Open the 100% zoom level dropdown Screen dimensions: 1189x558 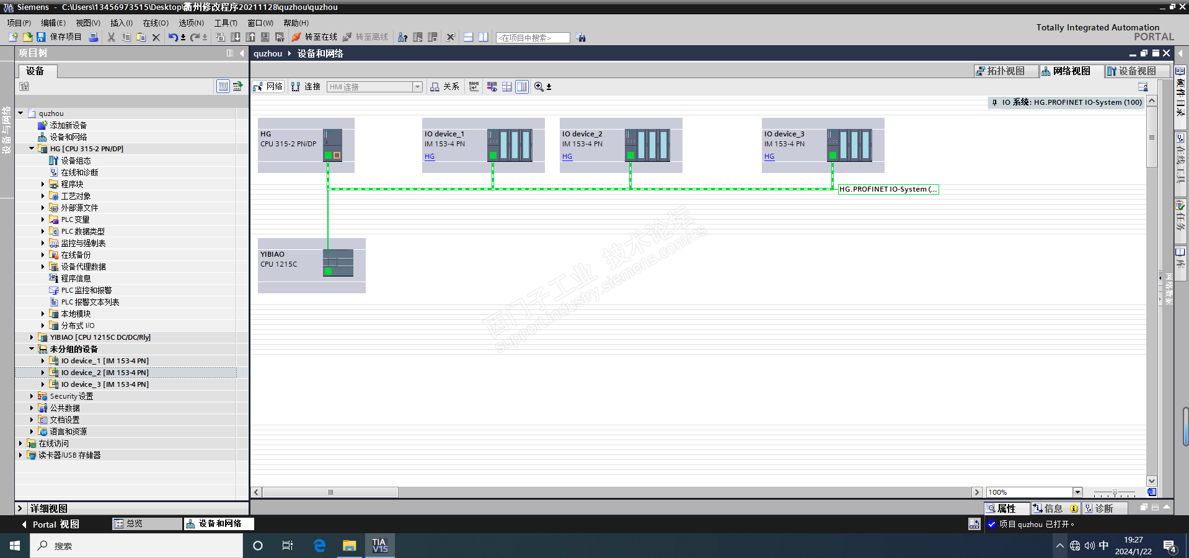coord(1077,492)
